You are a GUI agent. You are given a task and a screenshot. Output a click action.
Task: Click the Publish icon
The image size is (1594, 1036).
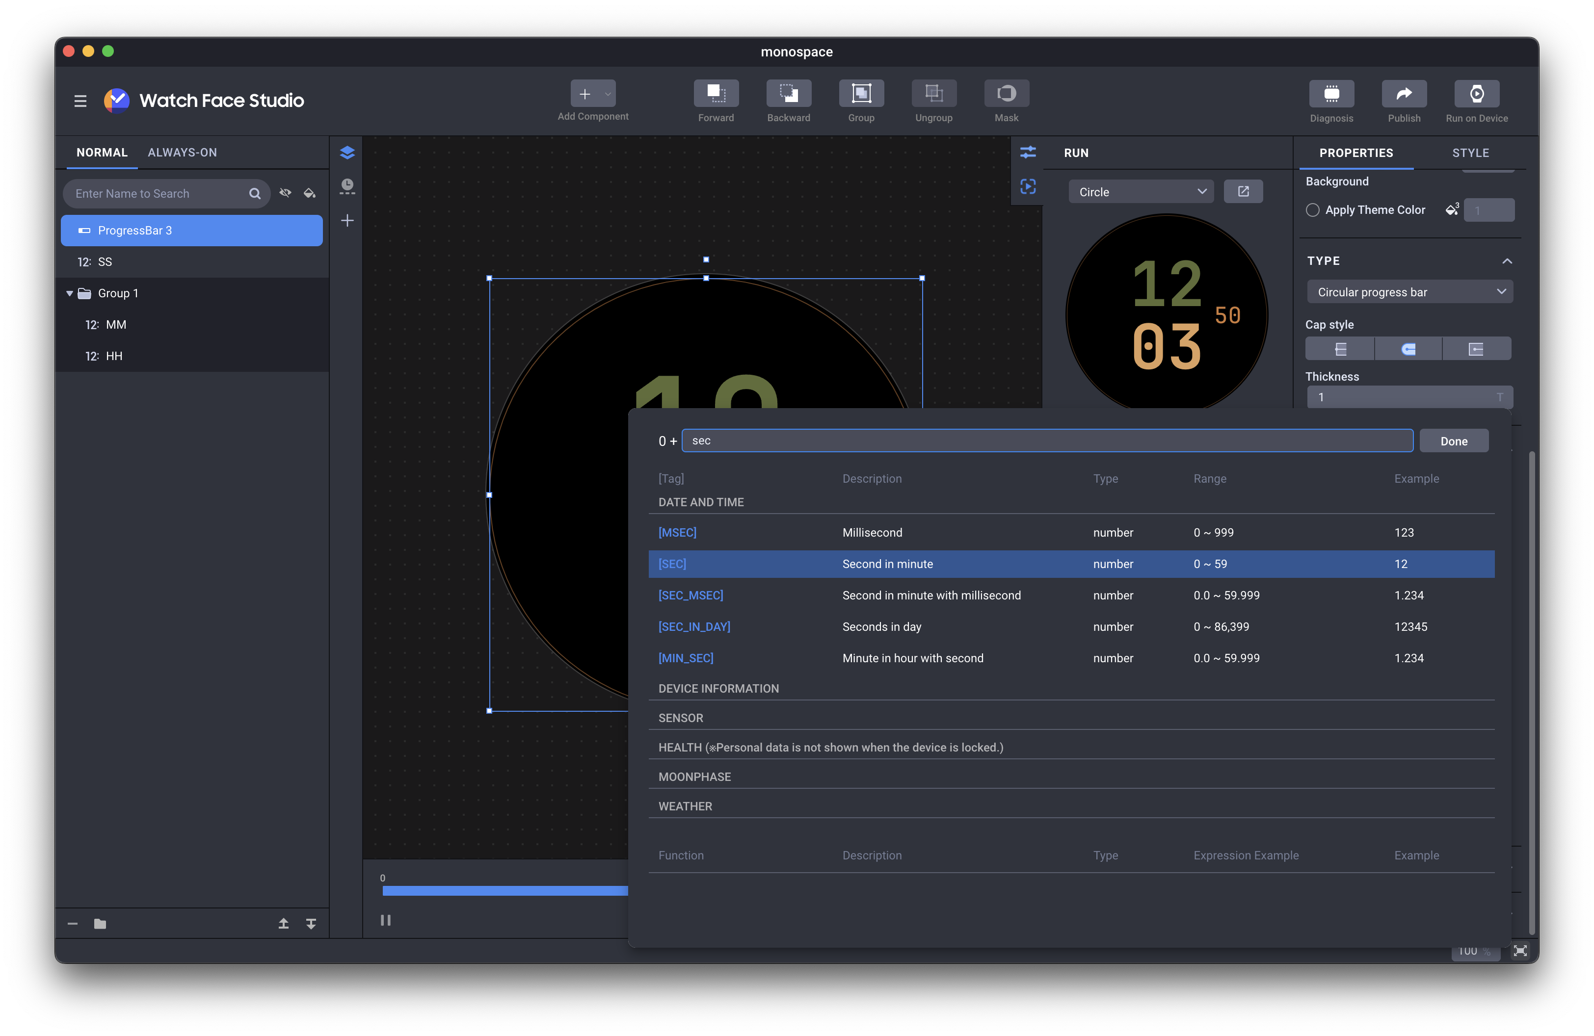click(1404, 94)
